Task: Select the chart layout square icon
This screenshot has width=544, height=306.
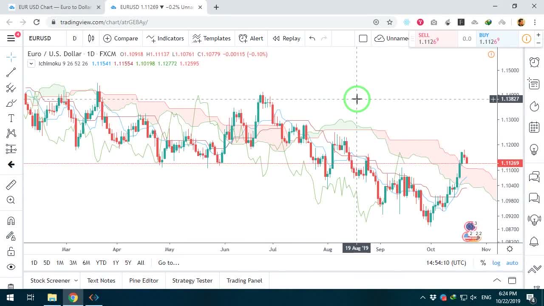Action: (363, 38)
